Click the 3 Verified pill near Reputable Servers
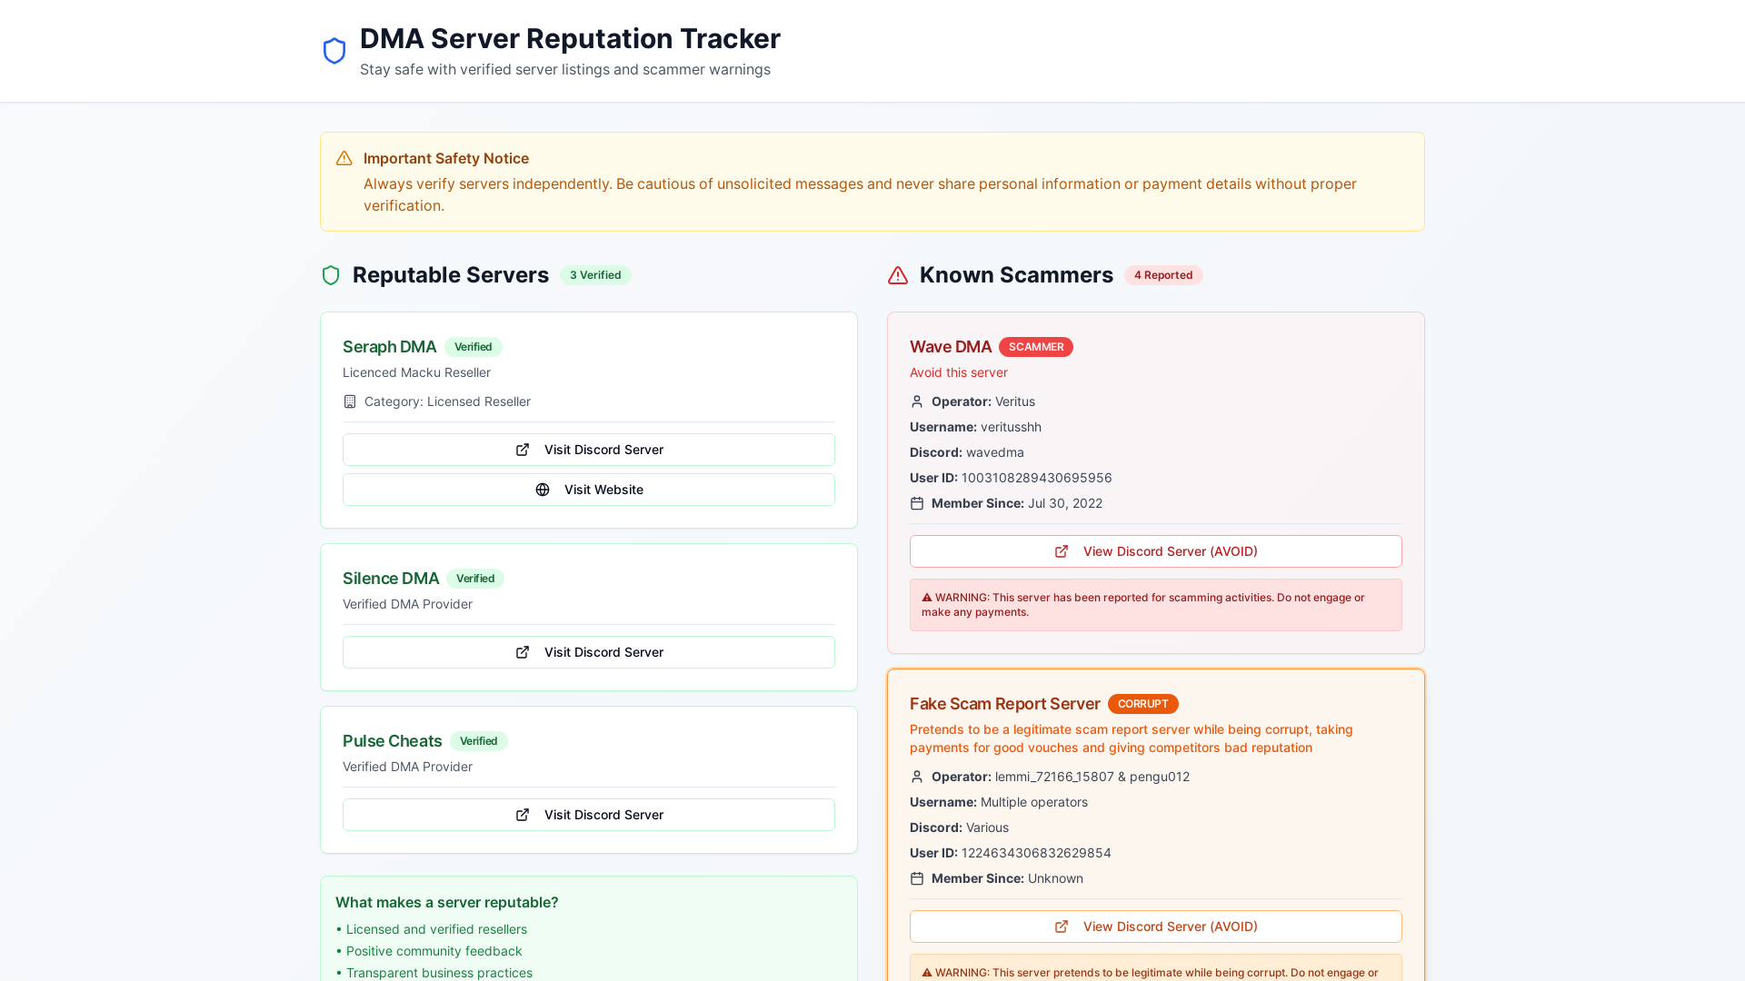 pyautogui.click(x=596, y=274)
